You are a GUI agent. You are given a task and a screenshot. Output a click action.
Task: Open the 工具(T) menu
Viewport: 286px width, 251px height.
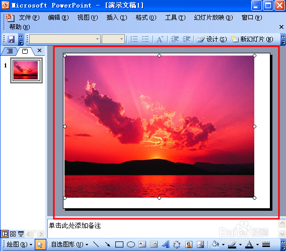[175, 18]
